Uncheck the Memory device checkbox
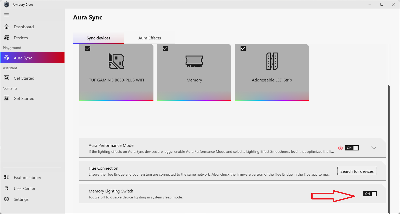Viewport: 400px width, 214px height. coord(165,48)
